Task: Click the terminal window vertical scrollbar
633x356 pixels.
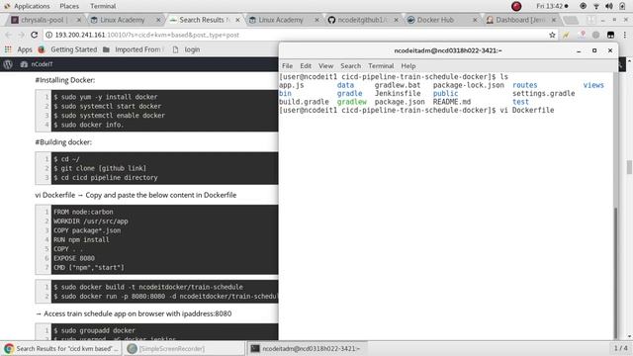Action: coord(615,273)
